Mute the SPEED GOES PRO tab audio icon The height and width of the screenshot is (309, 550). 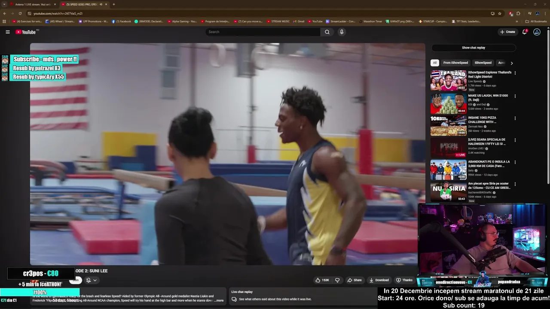101,4
